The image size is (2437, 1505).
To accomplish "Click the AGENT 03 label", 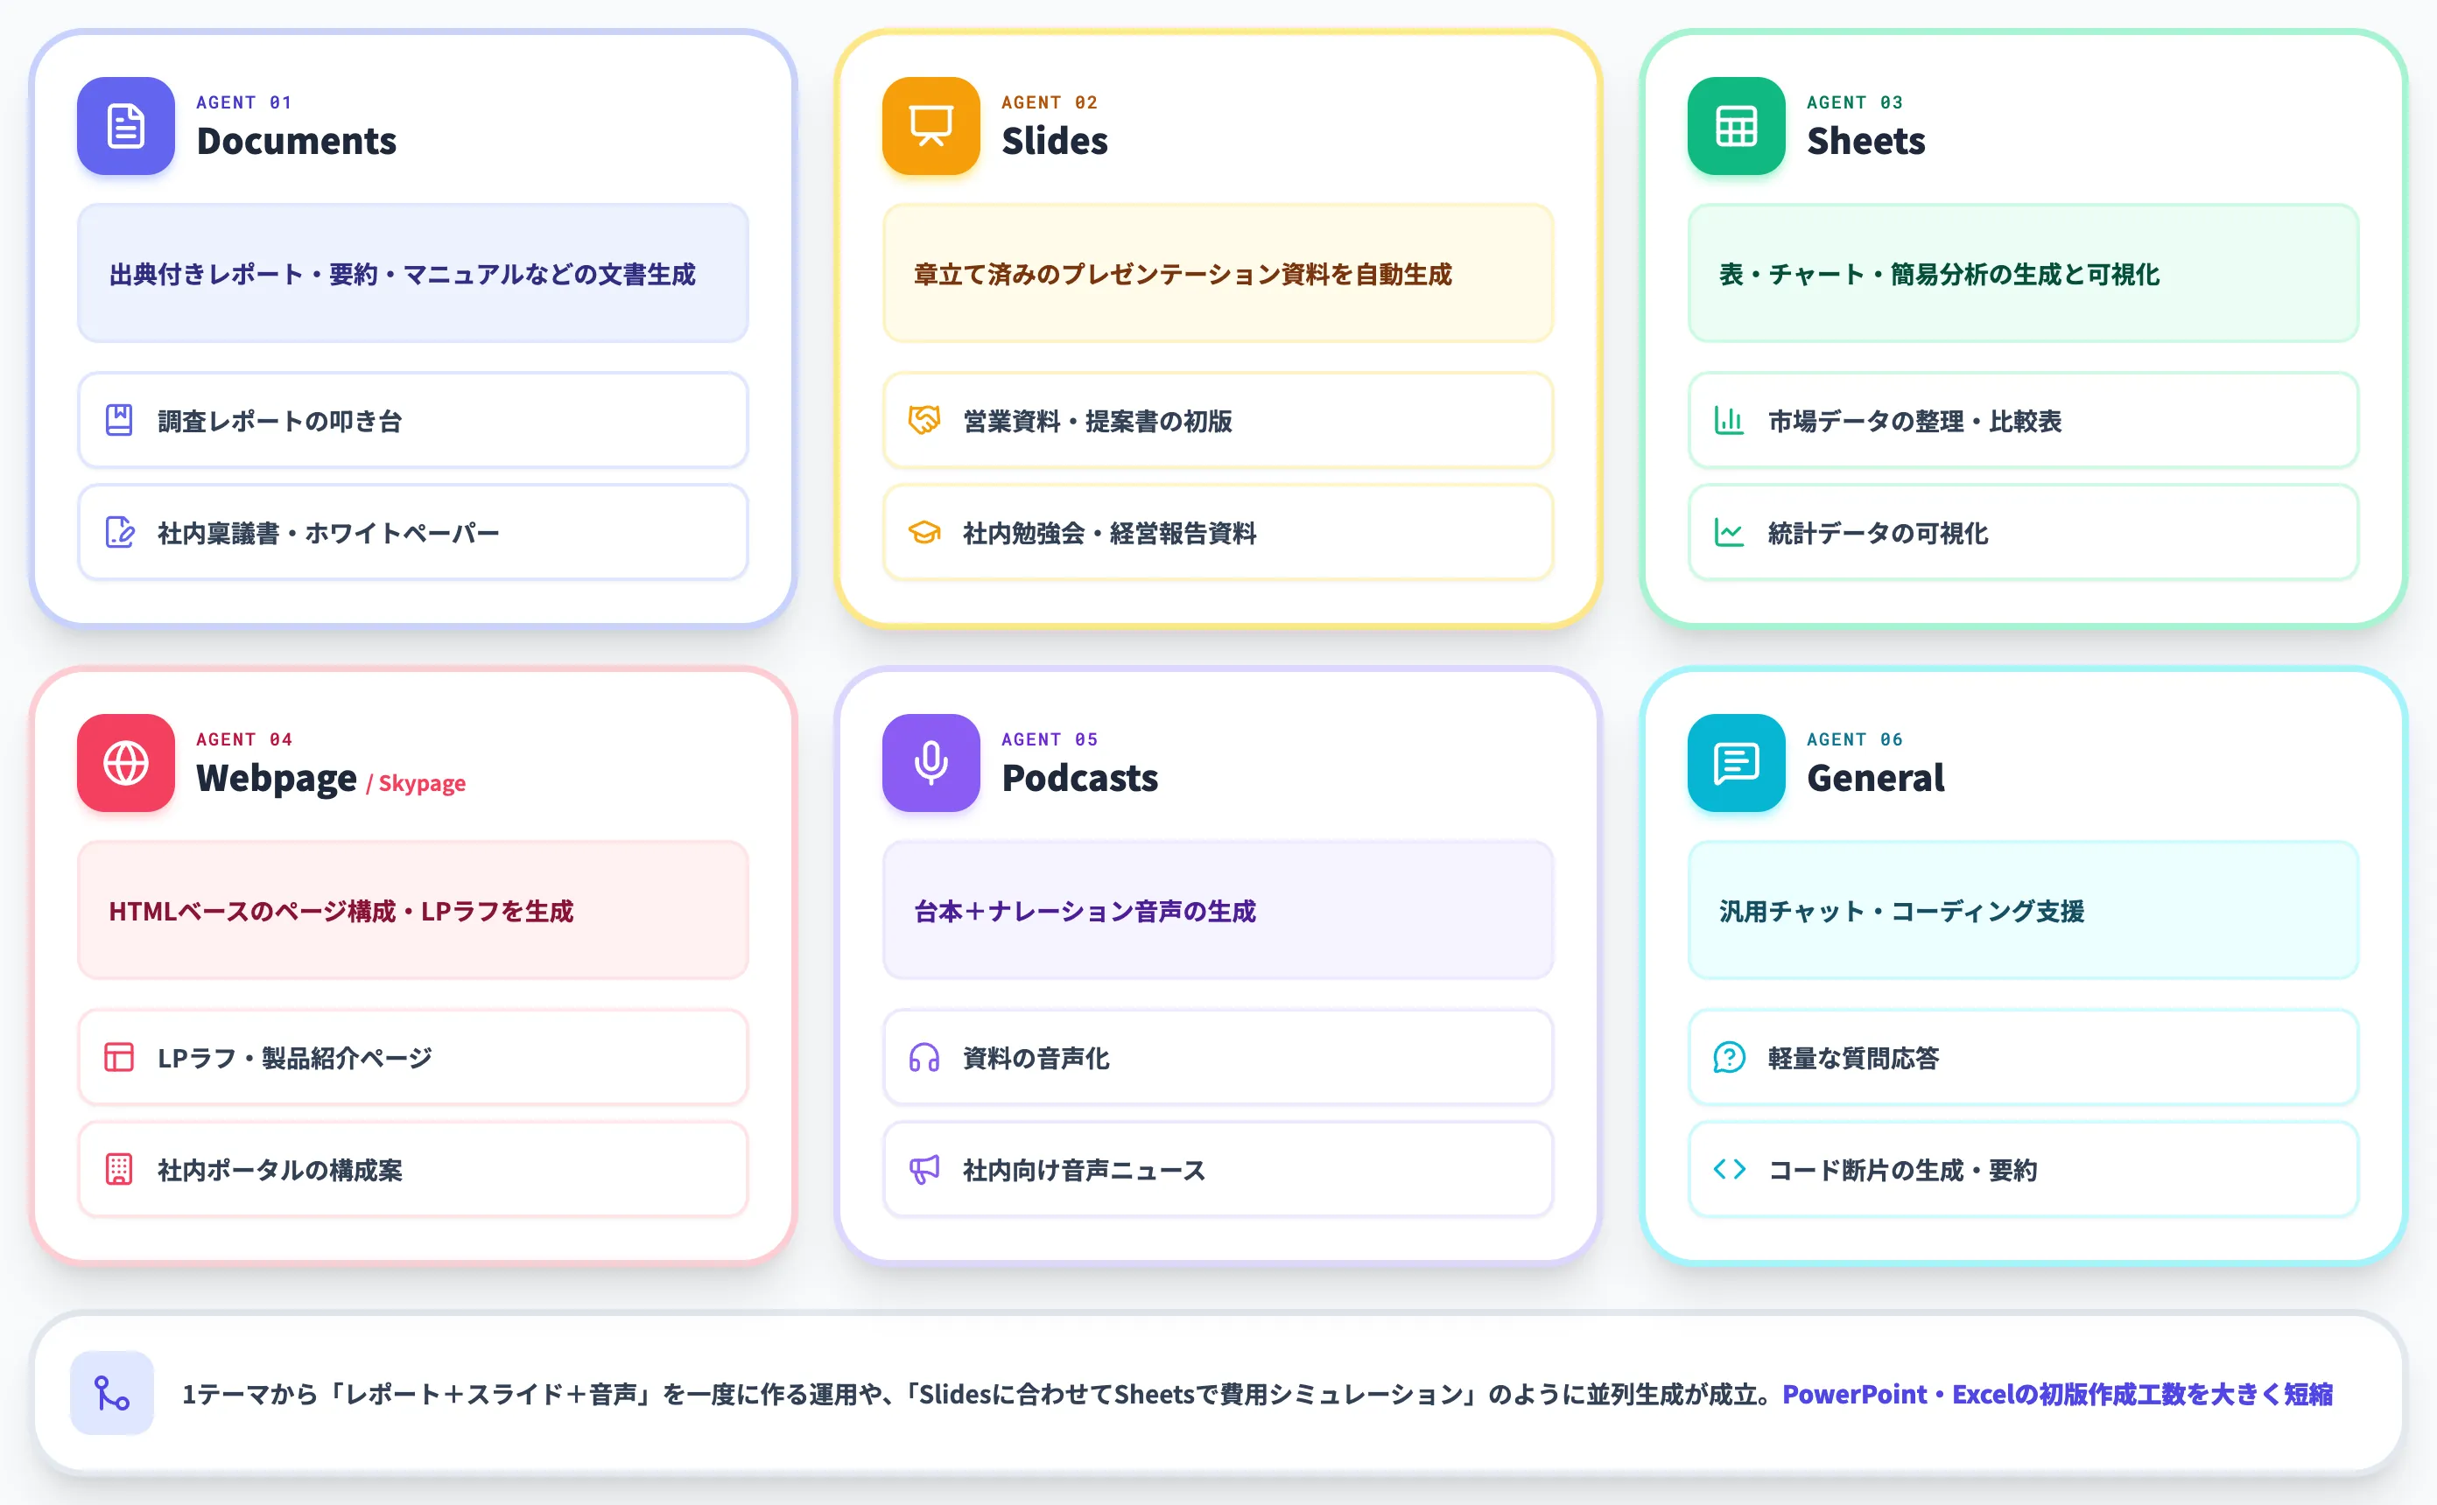I will (x=1855, y=102).
